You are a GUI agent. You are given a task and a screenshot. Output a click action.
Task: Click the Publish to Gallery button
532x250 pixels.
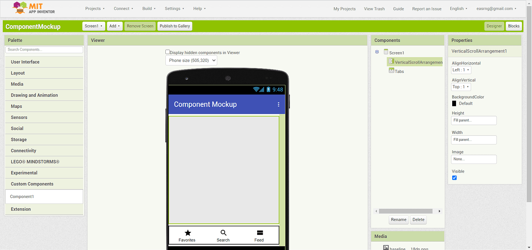coord(175,26)
